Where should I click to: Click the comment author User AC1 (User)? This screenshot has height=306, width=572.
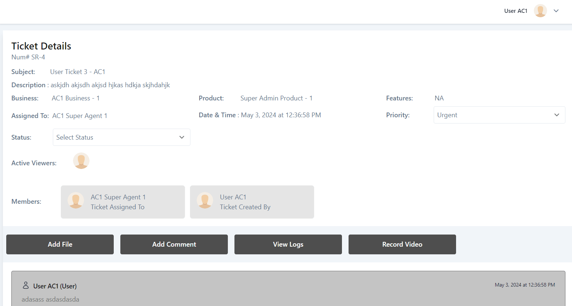[x=55, y=286]
